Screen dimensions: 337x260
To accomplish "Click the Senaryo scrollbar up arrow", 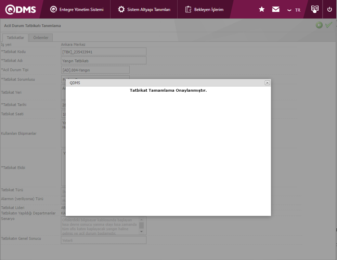I will click(x=141, y=219).
